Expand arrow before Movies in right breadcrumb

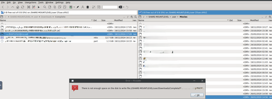[178, 17]
